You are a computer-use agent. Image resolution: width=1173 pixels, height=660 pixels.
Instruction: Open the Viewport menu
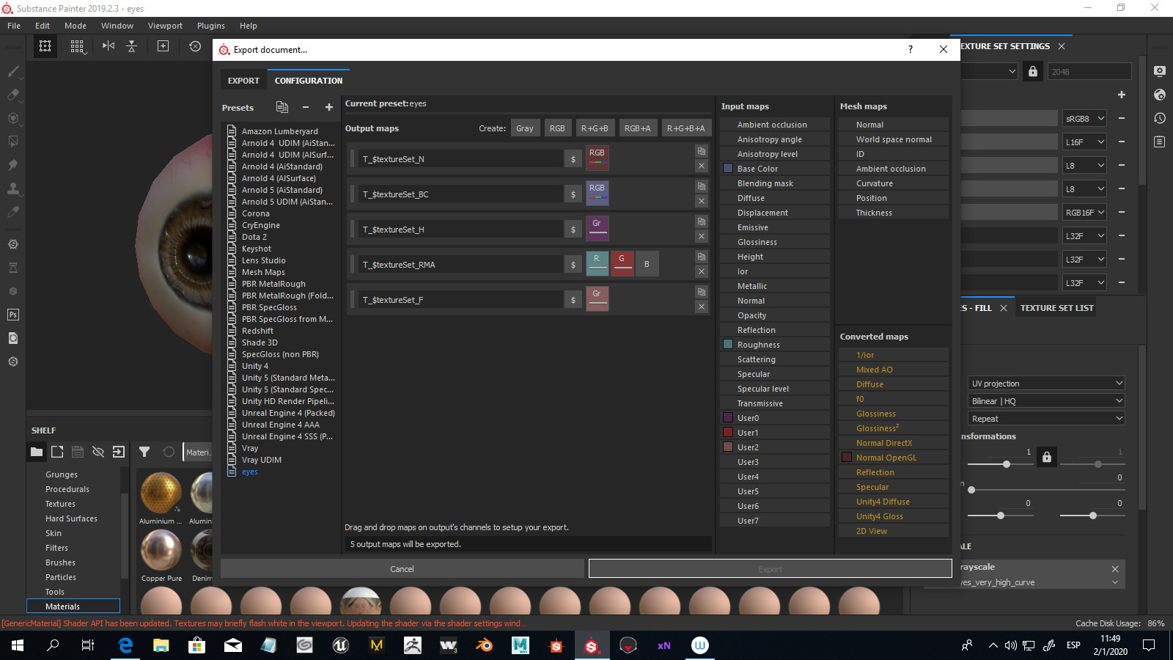point(165,25)
